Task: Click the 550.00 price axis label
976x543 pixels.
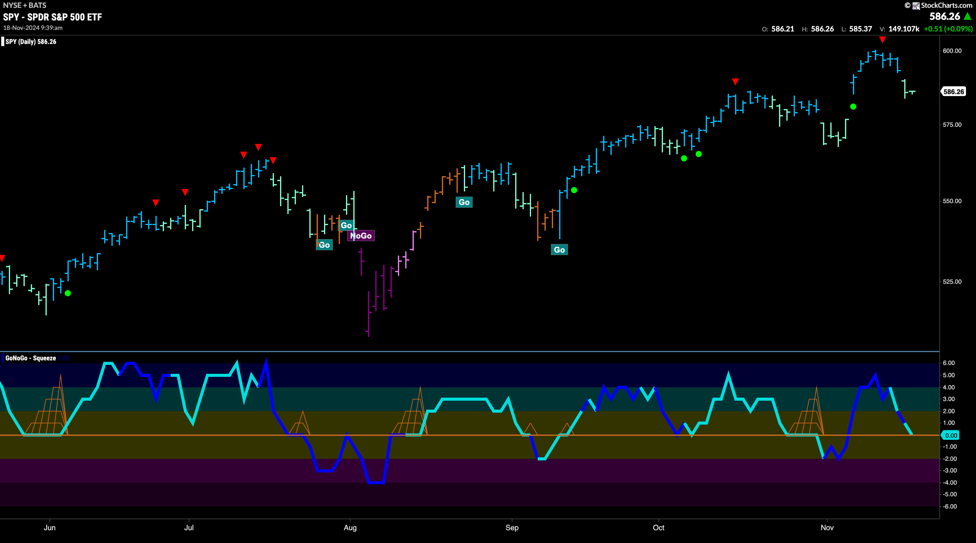Action: coord(952,201)
